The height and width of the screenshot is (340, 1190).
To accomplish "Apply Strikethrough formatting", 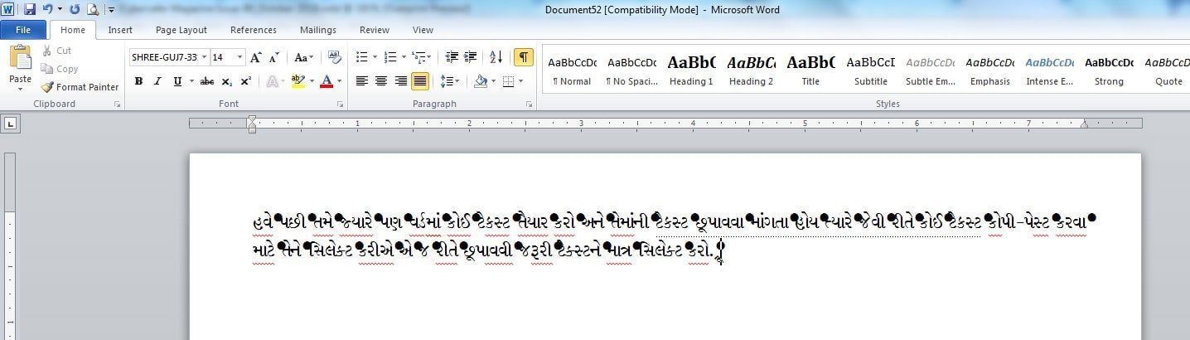I will (207, 81).
